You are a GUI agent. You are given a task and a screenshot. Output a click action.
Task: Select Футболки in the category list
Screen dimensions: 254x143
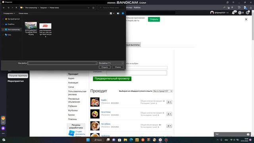[73, 110]
